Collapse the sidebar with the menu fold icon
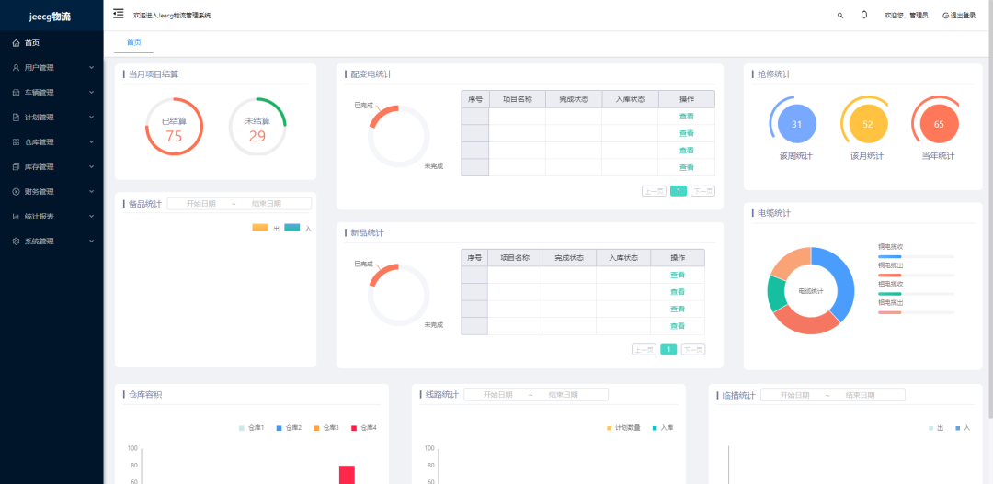The height and width of the screenshot is (484, 993). 119,14
